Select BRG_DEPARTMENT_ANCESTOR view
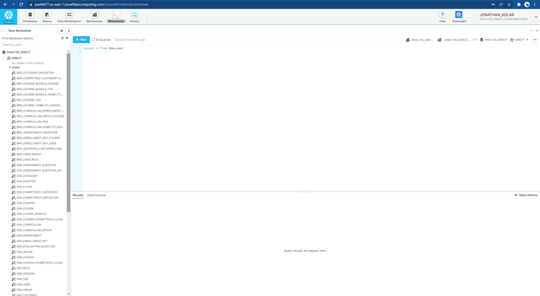Viewport: 540px width, 296px height. (37, 132)
